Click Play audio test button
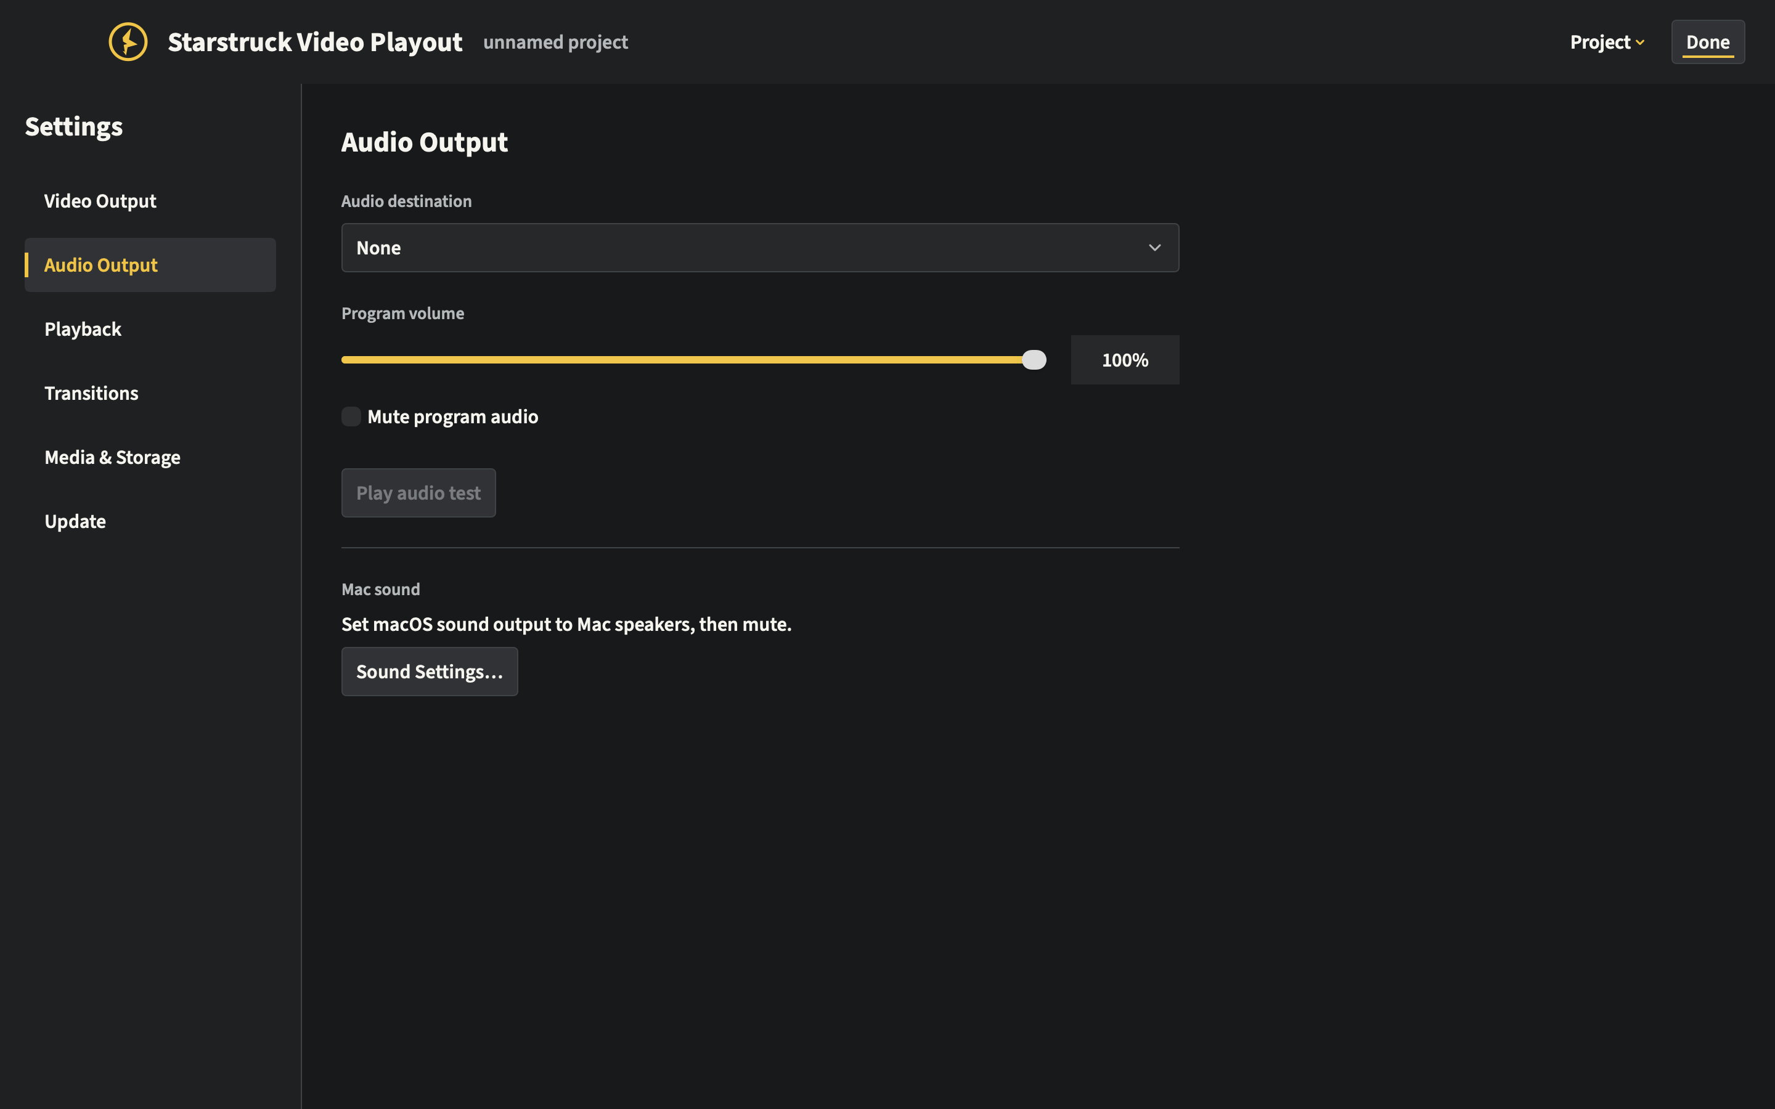Viewport: 1775px width, 1109px height. pos(418,493)
